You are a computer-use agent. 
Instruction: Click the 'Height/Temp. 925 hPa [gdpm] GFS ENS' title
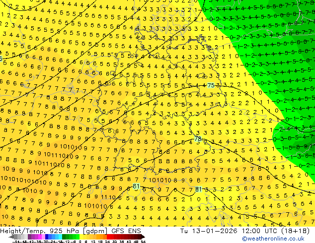(x=71, y=231)
